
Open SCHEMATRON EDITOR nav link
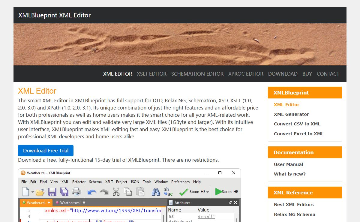[197, 74]
